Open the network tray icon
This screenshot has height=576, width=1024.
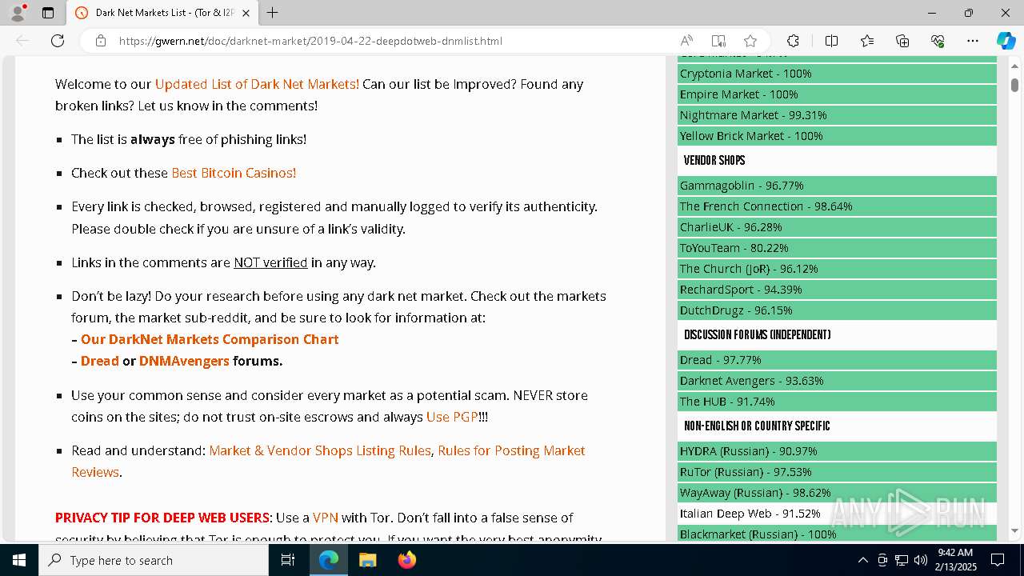click(901, 560)
